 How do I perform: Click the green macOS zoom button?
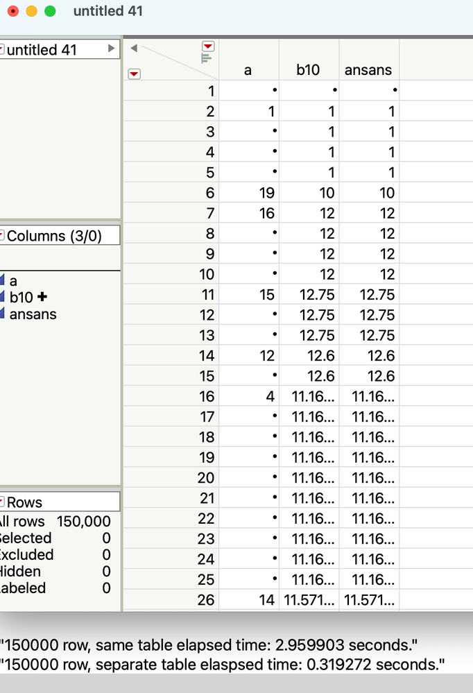click(x=50, y=11)
